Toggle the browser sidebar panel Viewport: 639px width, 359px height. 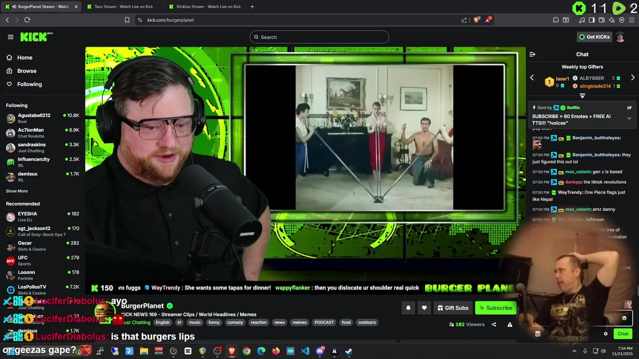click(592, 20)
